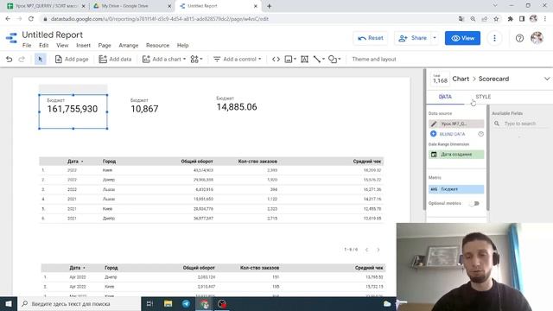Open the File menu
This screenshot has height=311, width=553.
click(27, 46)
